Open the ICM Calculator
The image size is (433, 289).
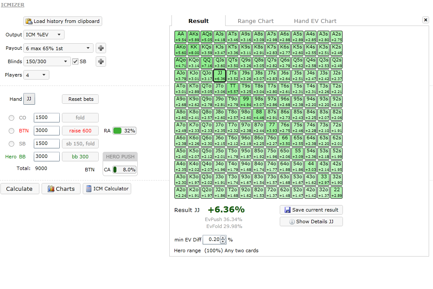(107, 189)
